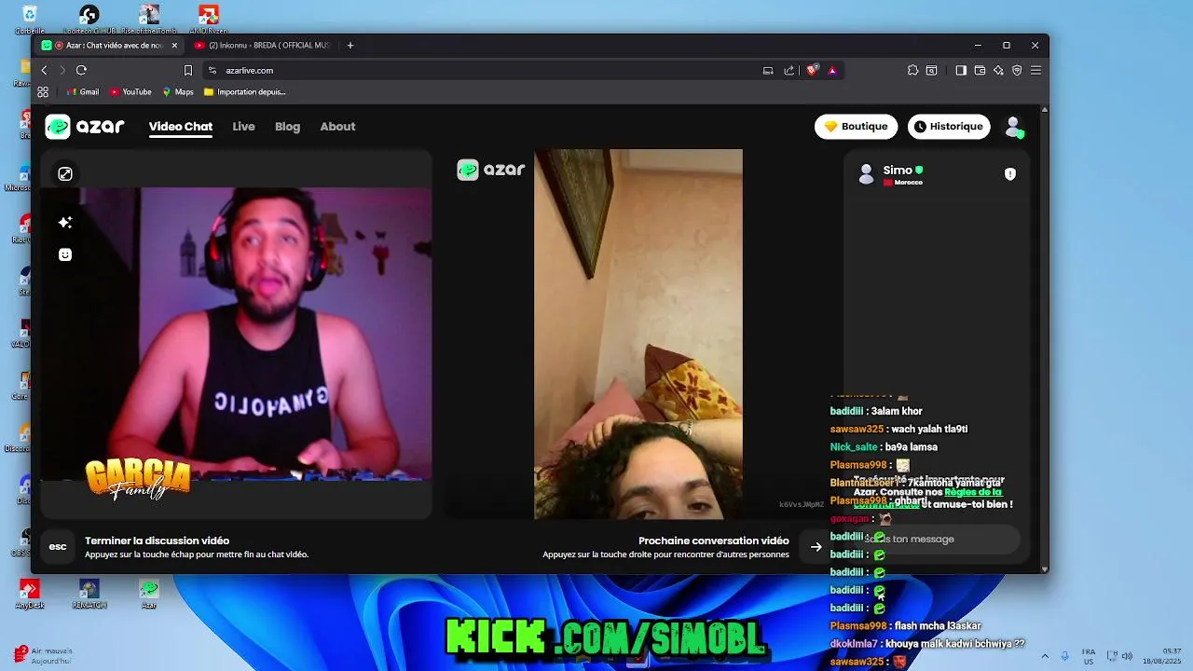Click the esc end video chat button

tap(58, 547)
